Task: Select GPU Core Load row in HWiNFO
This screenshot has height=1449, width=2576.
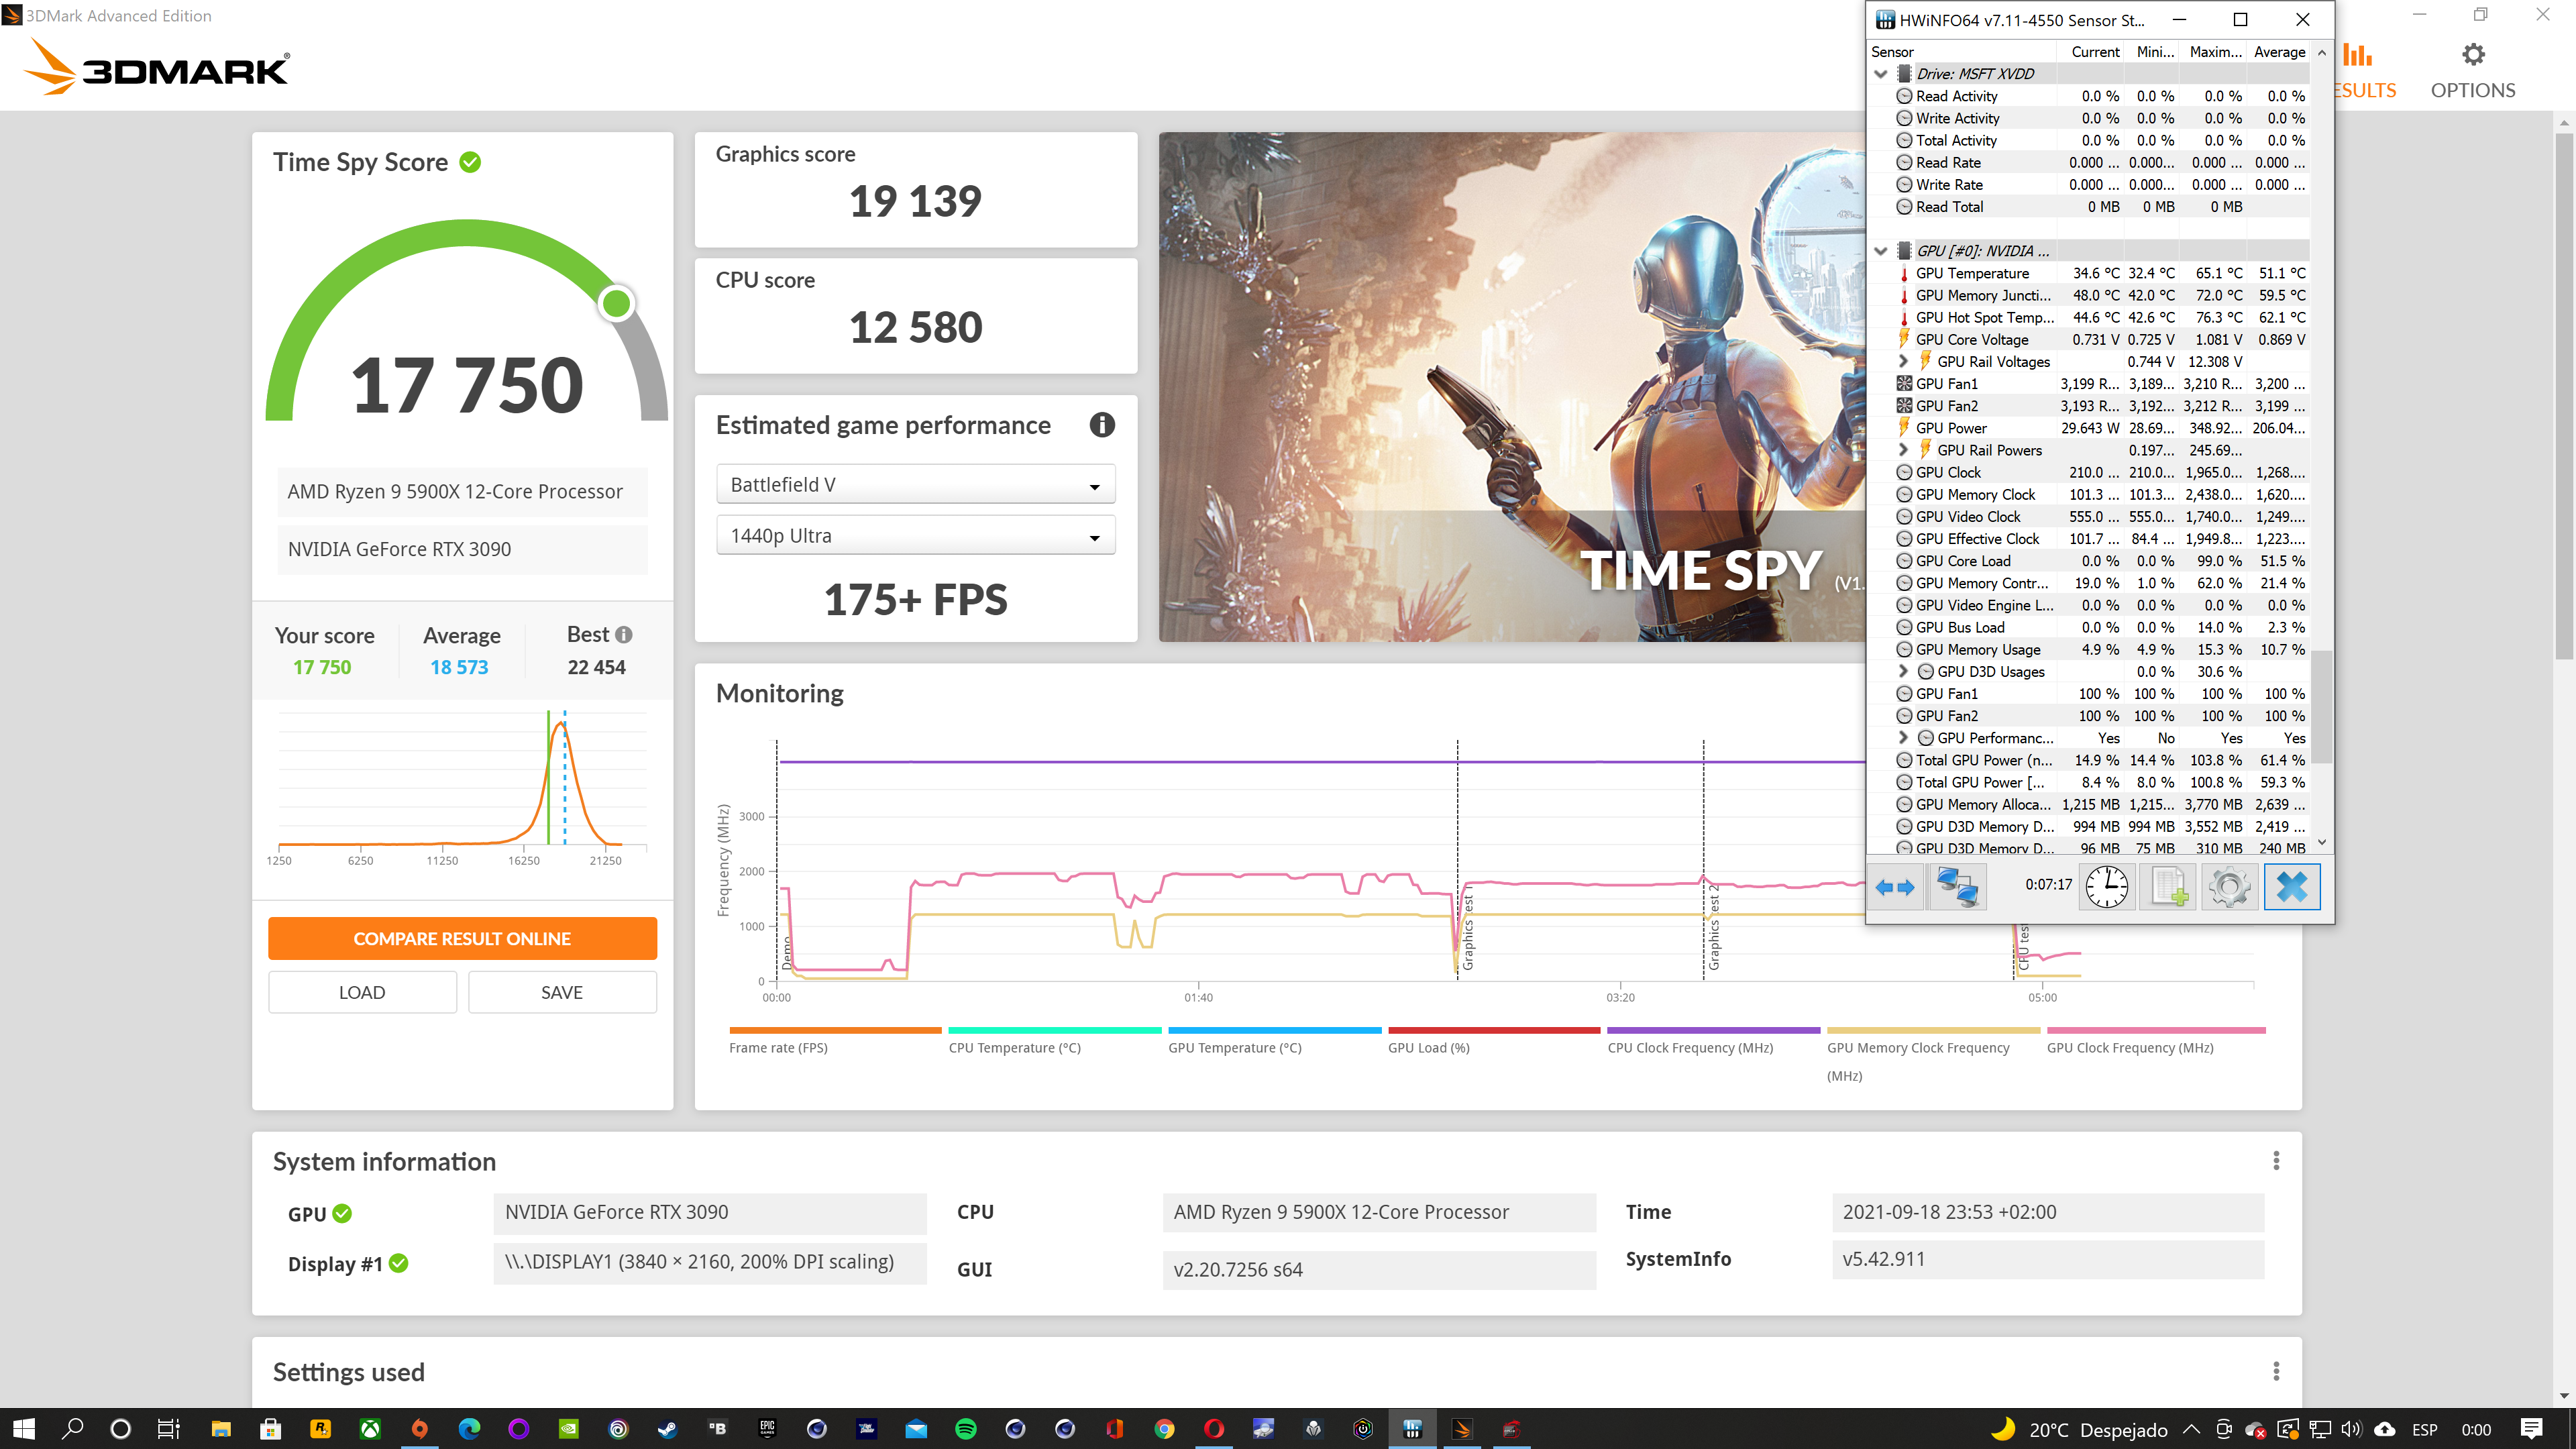Action: click(x=2088, y=561)
